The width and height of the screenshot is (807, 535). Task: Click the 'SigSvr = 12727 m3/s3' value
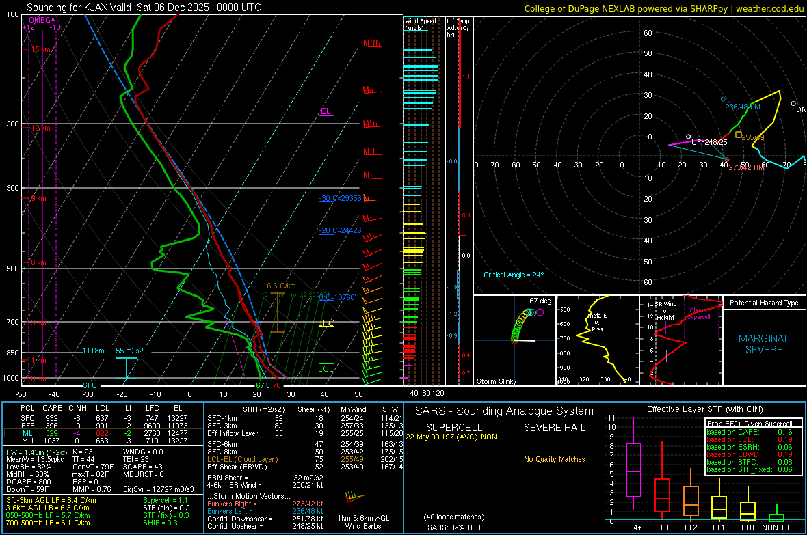159,489
